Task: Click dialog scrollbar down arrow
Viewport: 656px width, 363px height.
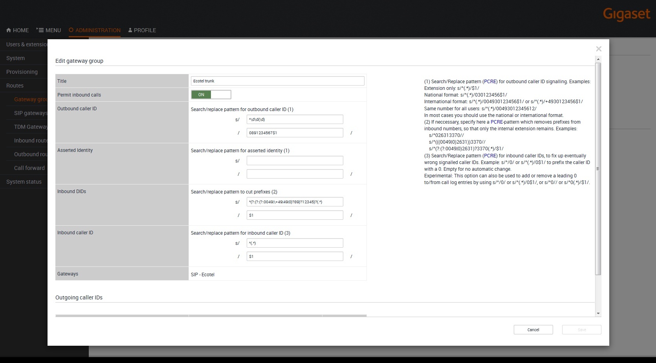Action: click(598, 313)
